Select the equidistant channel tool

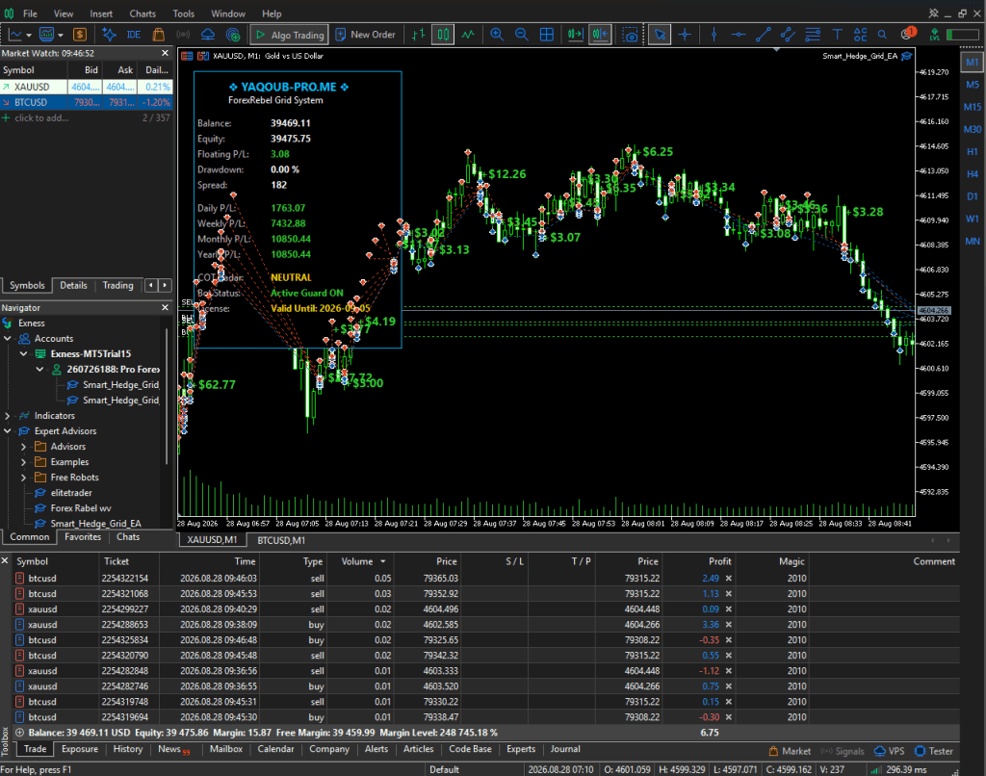click(x=788, y=35)
